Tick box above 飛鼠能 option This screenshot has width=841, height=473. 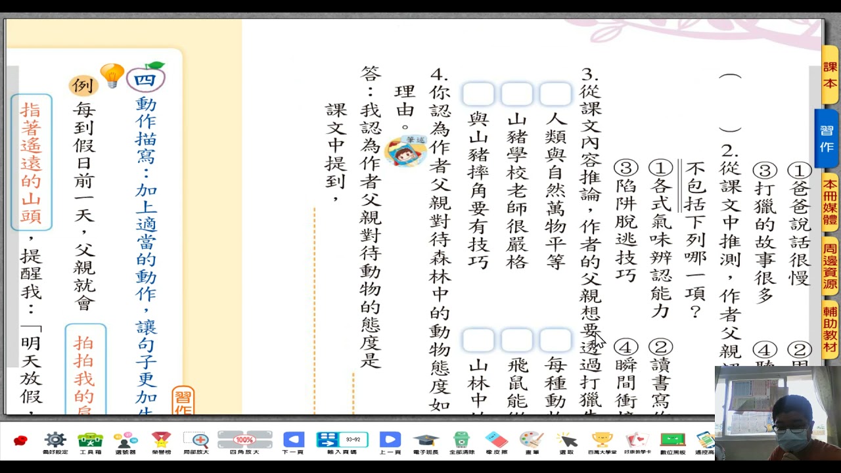517,340
